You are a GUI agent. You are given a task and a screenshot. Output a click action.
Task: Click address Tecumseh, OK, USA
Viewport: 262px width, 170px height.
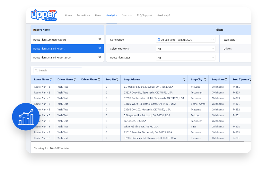tap(135, 121)
